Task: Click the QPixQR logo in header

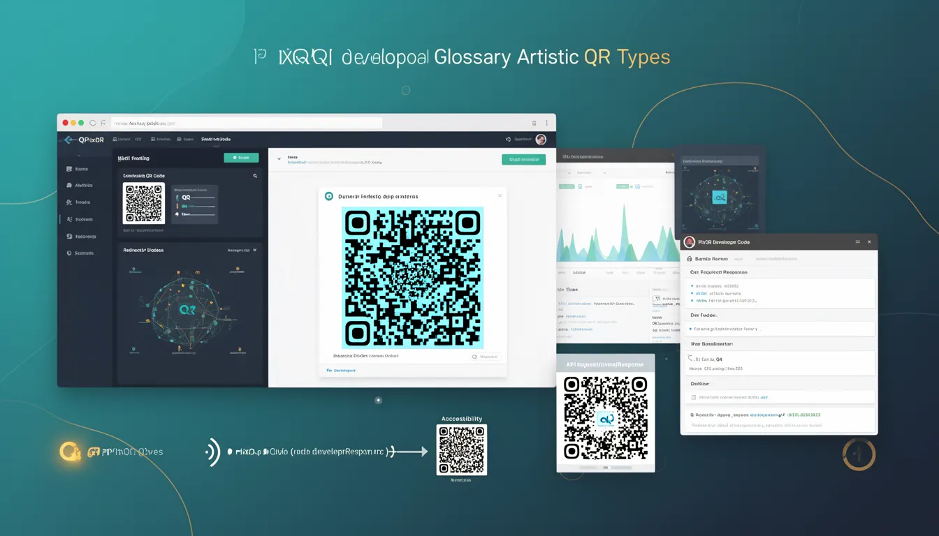Action: (x=83, y=140)
